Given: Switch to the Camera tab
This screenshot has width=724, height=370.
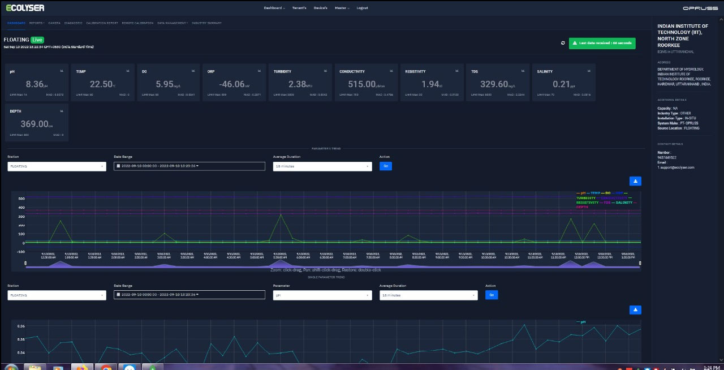Looking at the screenshot, I should 54,23.
